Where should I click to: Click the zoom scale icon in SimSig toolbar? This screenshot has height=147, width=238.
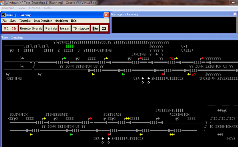coord(95,28)
